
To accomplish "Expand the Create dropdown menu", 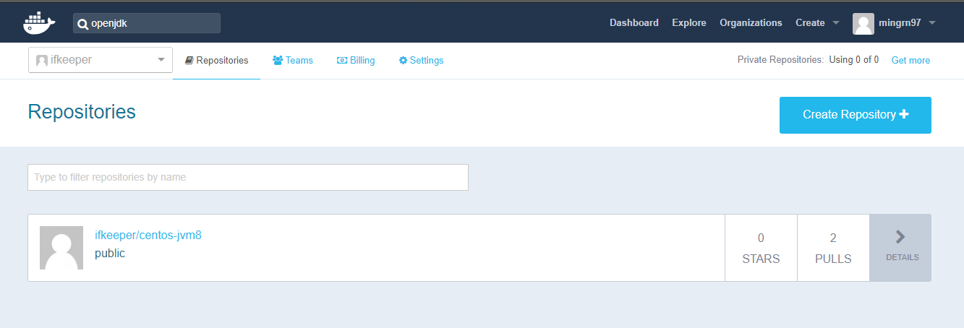I will tap(836, 23).
